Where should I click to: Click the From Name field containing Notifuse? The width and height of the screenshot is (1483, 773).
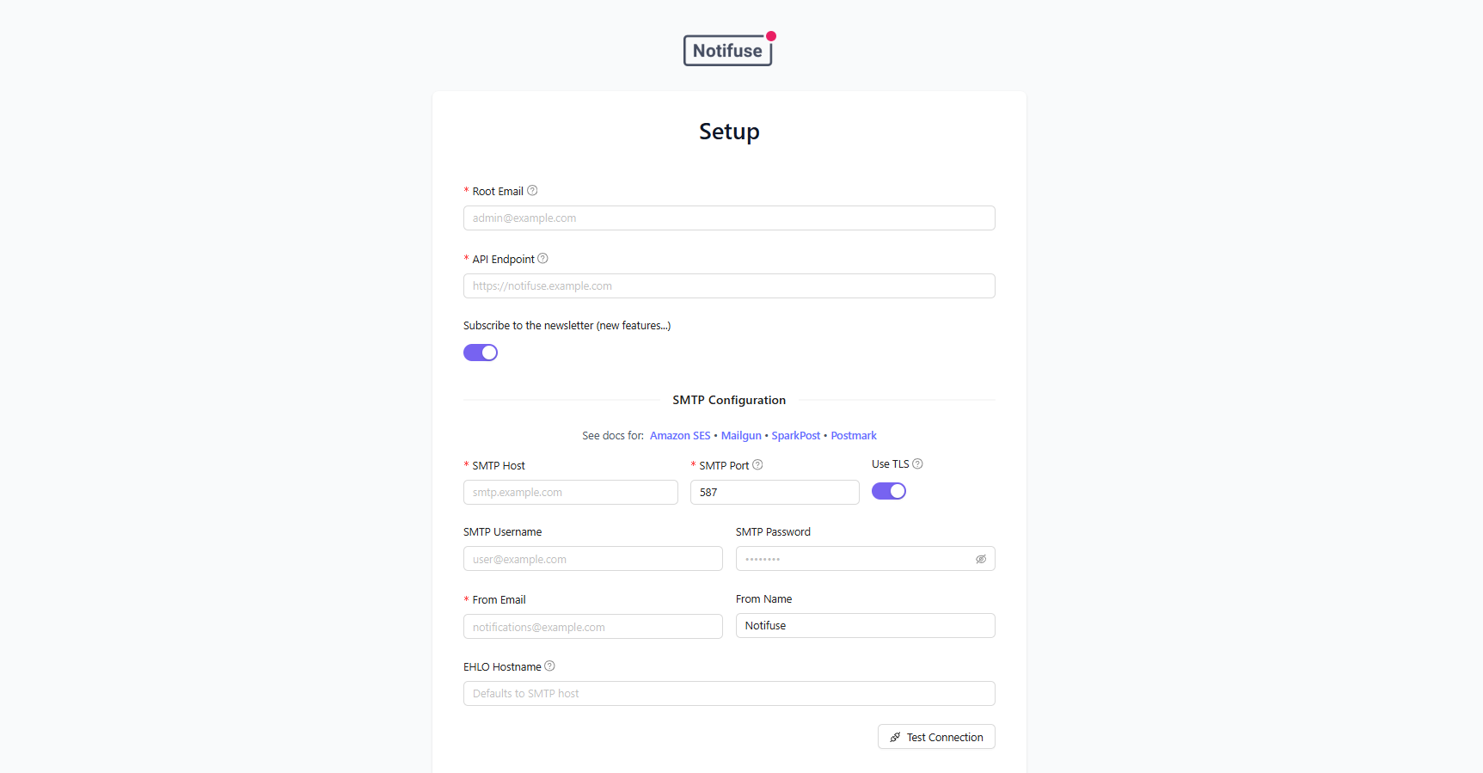(x=864, y=625)
